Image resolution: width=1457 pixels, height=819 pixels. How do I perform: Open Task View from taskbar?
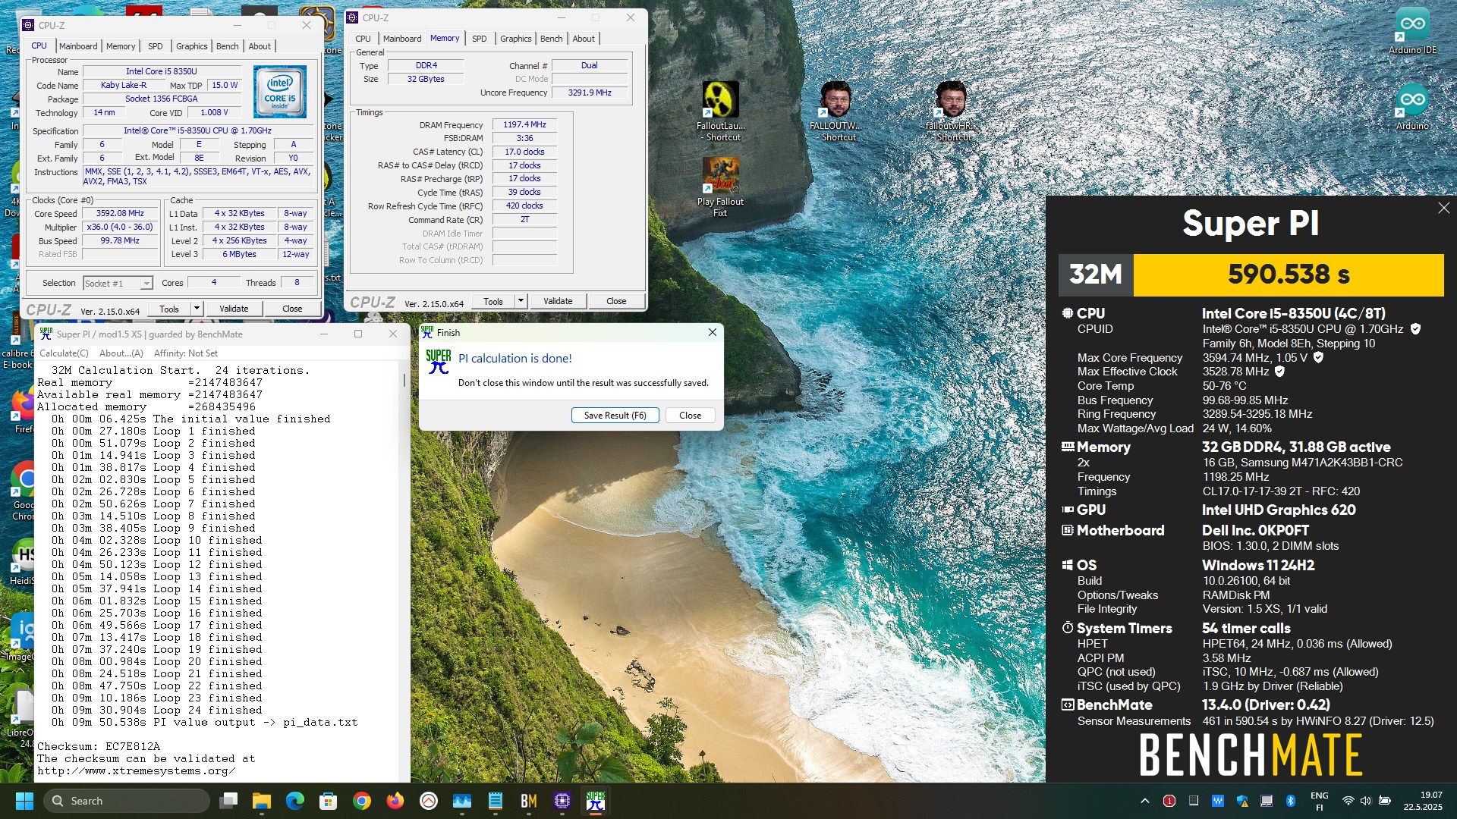pos(228,801)
